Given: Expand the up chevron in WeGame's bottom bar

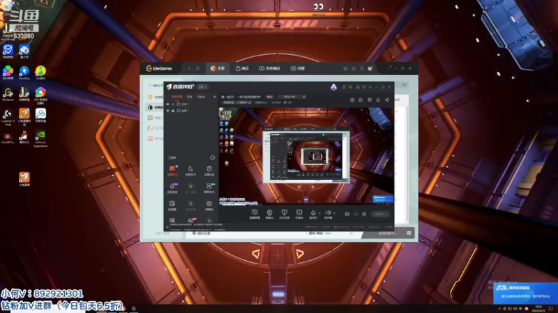Looking at the screenshot, I should point(352,233).
